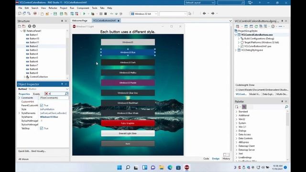Click the icon next to the empty toolbar combo
Screen dimensions: 306x172
click(x=190, y=14)
